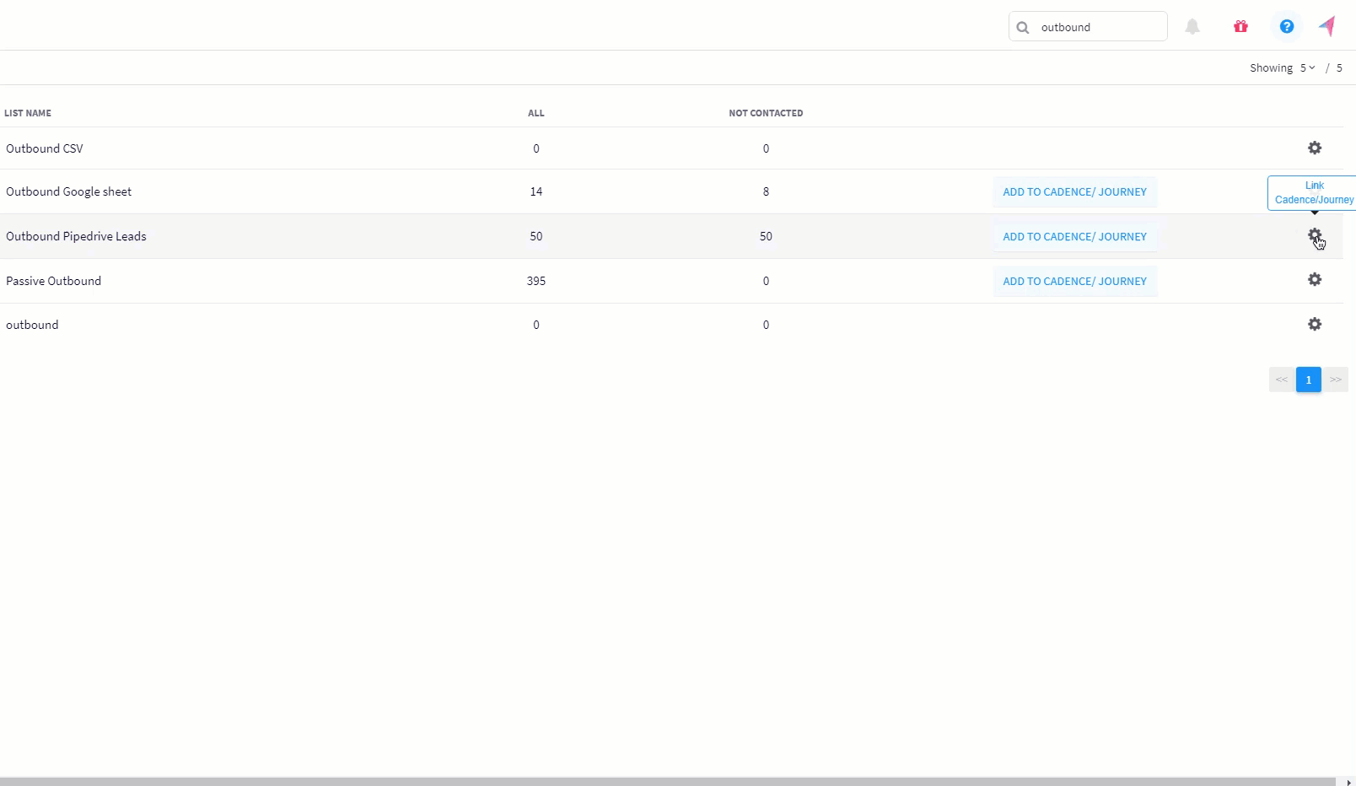The image size is (1356, 786).
Task: Open the Passive Outbound list
Action: (x=53, y=281)
